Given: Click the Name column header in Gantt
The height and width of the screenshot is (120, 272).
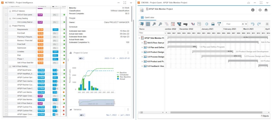Looking at the screenshot, I should 151,29.
